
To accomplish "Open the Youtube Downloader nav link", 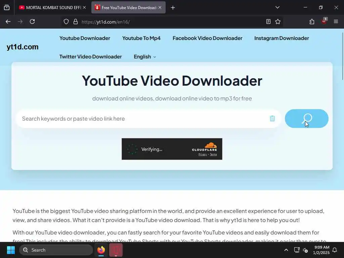I will pos(85,38).
